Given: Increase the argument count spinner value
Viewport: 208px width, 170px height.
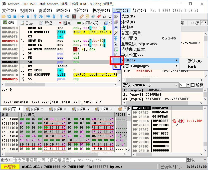Looking at the screenshot, I should [188, 84].
